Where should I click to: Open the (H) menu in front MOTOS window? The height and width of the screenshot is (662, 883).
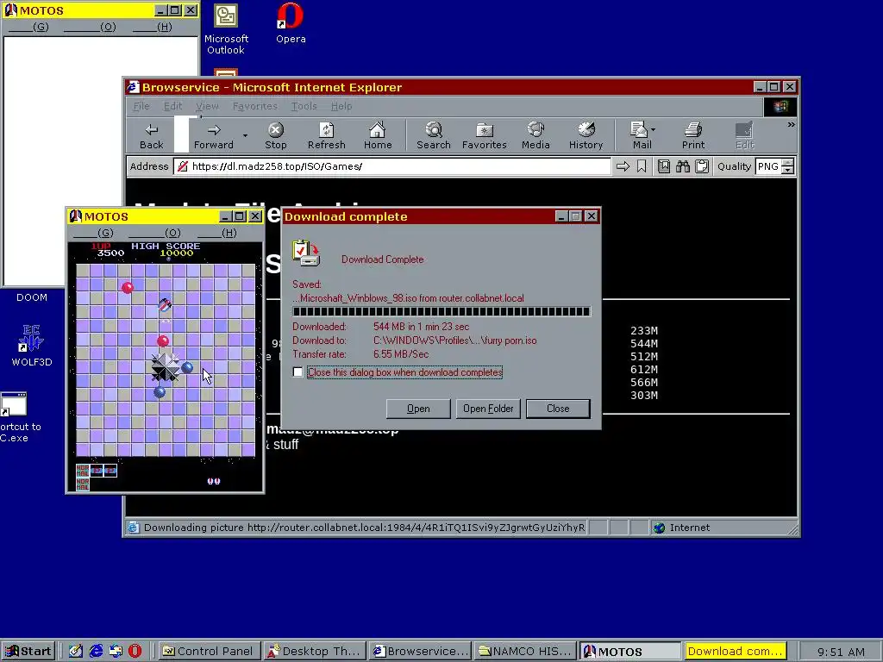coord(216,233)
